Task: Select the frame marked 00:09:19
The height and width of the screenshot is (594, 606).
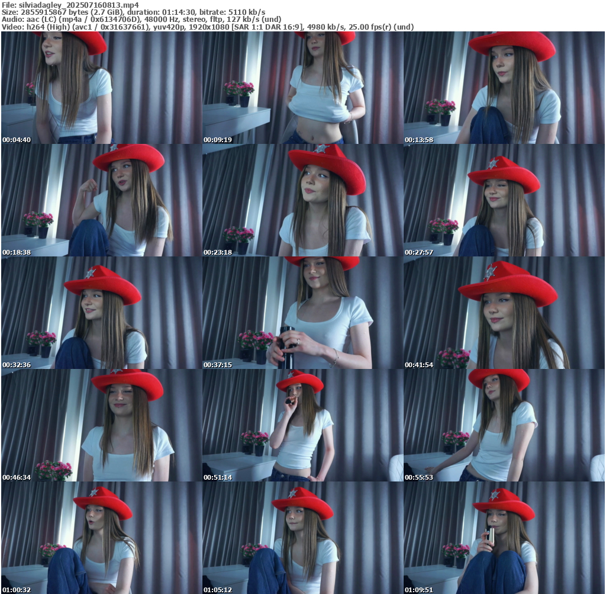Action: tap(302, 88)
